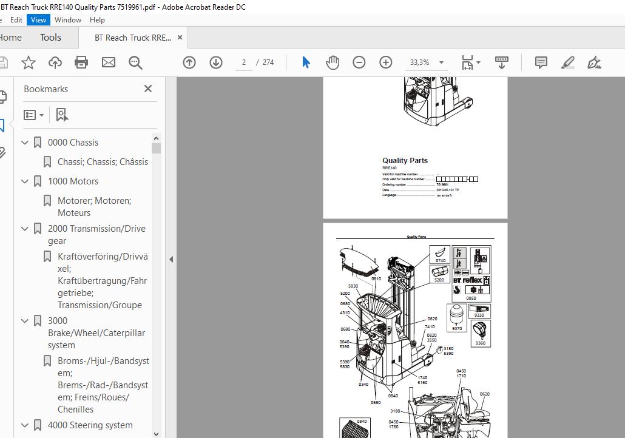625x438 pixels.
Task: Go to previous page with up arrow
Action: (x=189, y=62)
